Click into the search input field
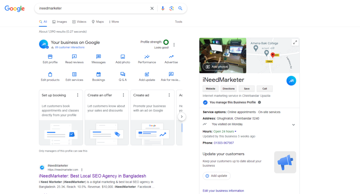The image size is (360, 194). 93,8
